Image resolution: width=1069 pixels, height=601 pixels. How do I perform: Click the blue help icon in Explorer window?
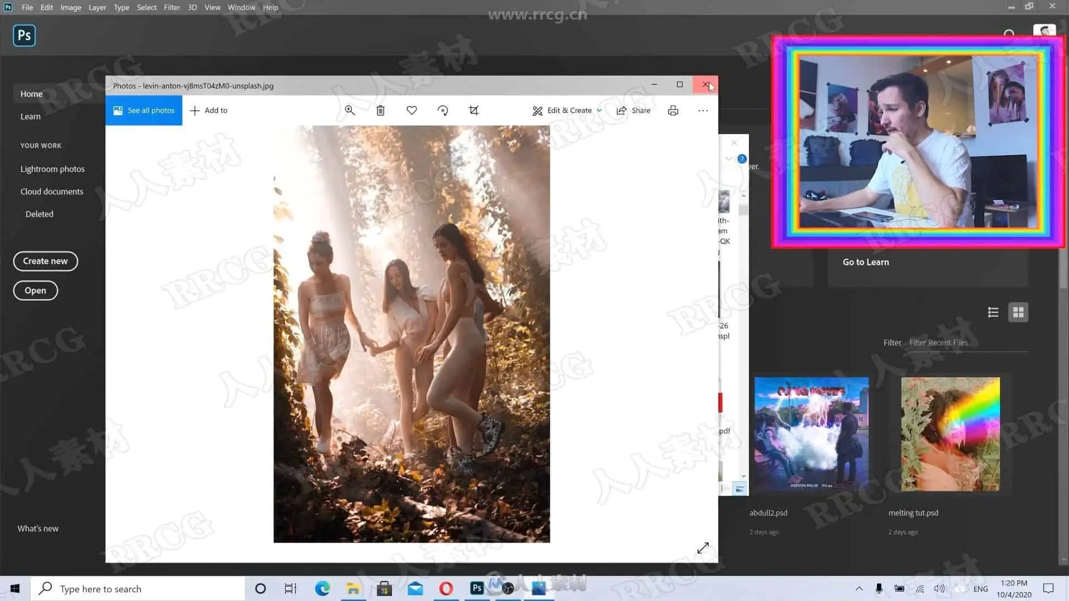742,159
